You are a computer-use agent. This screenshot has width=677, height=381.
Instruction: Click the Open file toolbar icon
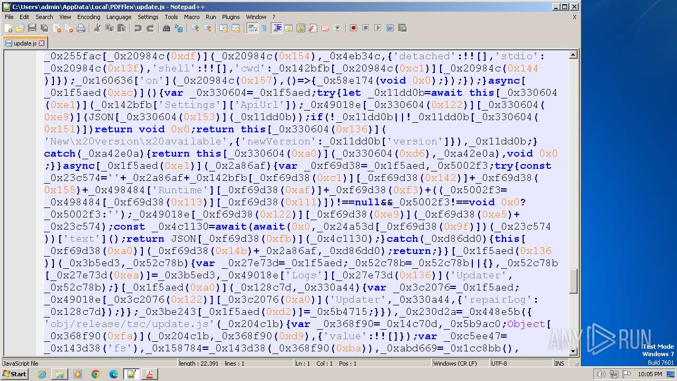pyautogui.click(x=20, y=28)
